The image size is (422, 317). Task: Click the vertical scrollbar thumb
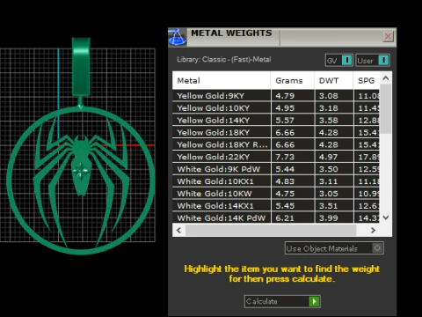386,109
